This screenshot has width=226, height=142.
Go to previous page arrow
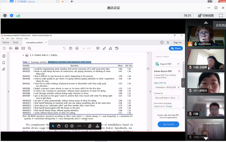(x=71, y=48)
